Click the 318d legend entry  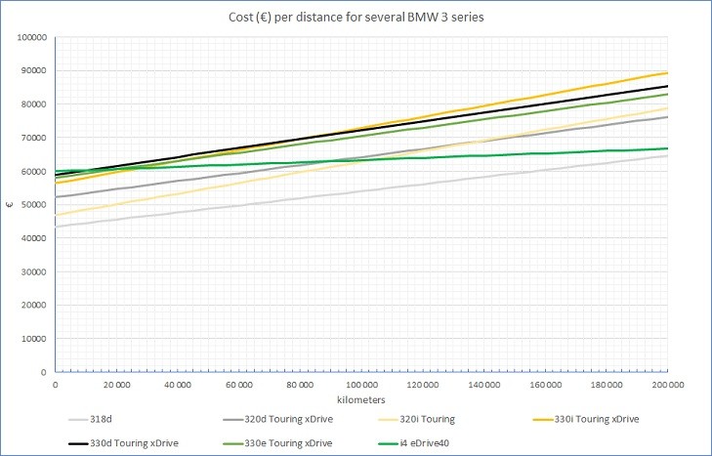click(x=91, y=419)
